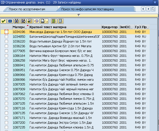Tick checkbox for material 1077905
Screen dimensions: 159x131
point(6,51)
